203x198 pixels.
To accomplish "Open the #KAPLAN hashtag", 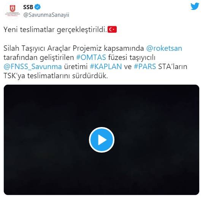I will tap(106, 66).
